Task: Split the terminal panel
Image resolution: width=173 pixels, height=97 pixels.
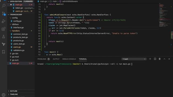Action: pyautogui.click(x=155, y=59)
